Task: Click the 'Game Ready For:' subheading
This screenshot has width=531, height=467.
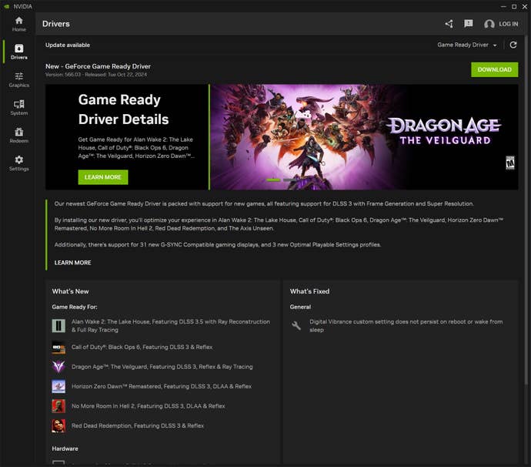Action: (75, 307)
